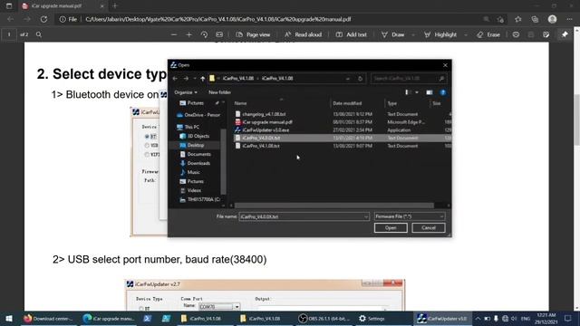The height and width of the screenshot is (326, 580).
Task: Click the search box in Open dialog
Action: coord(409,79)
